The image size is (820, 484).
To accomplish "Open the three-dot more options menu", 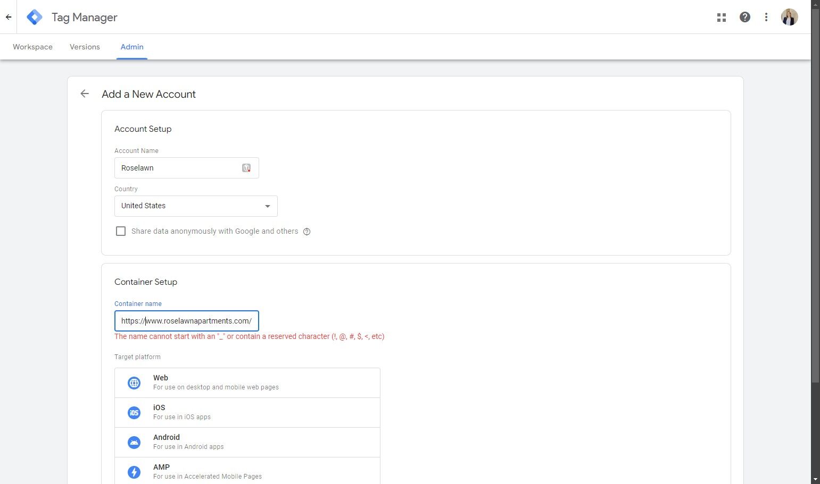I will click(766, 17).
